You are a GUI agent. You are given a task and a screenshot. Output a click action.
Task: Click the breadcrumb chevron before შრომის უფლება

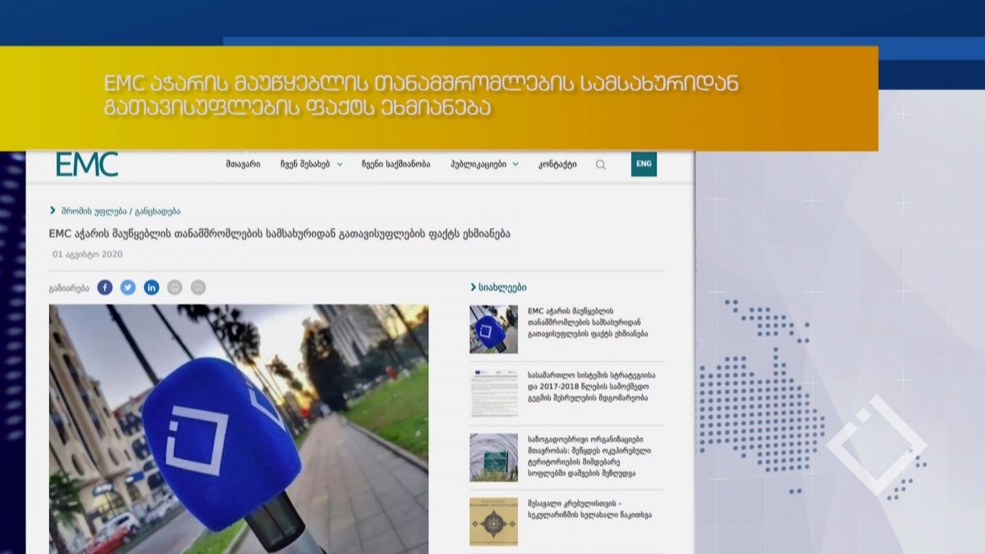pos(53,211)
